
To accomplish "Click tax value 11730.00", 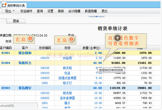I will pyautogui.click(x=146, y=68).
